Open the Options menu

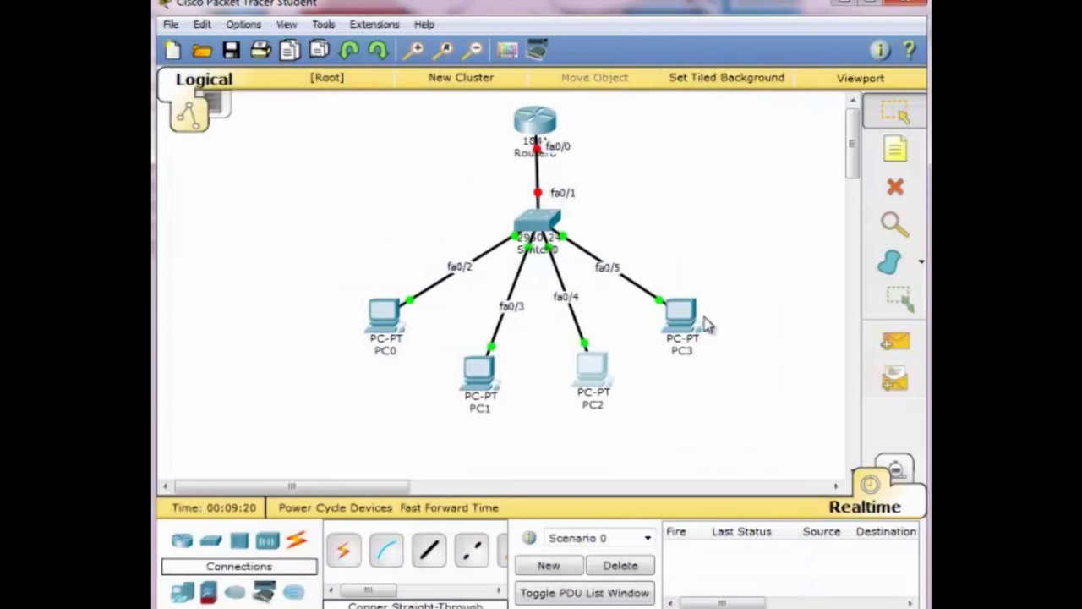[x=243, y=25]
